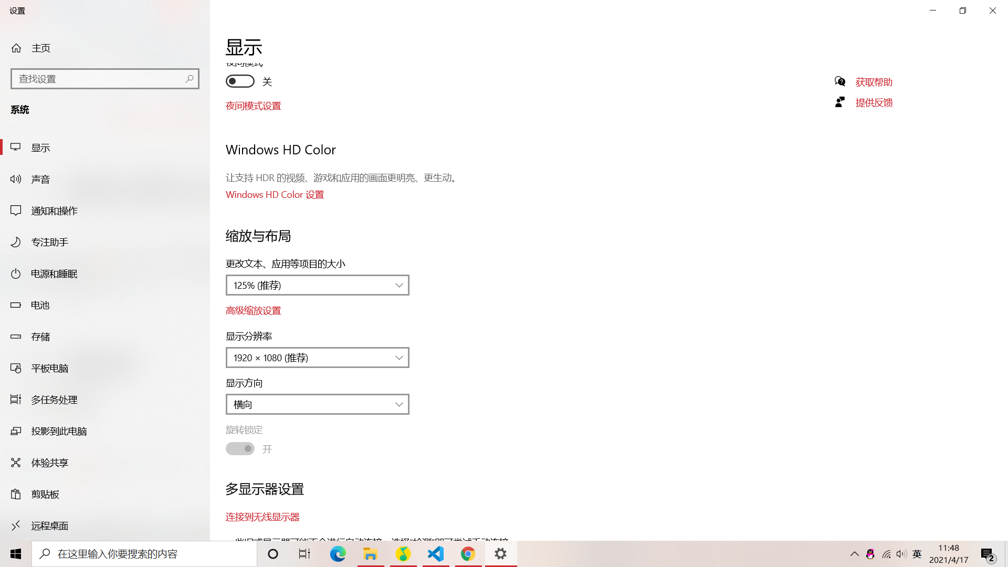Select the 电池 (Battery) sidebar icon

15,304
